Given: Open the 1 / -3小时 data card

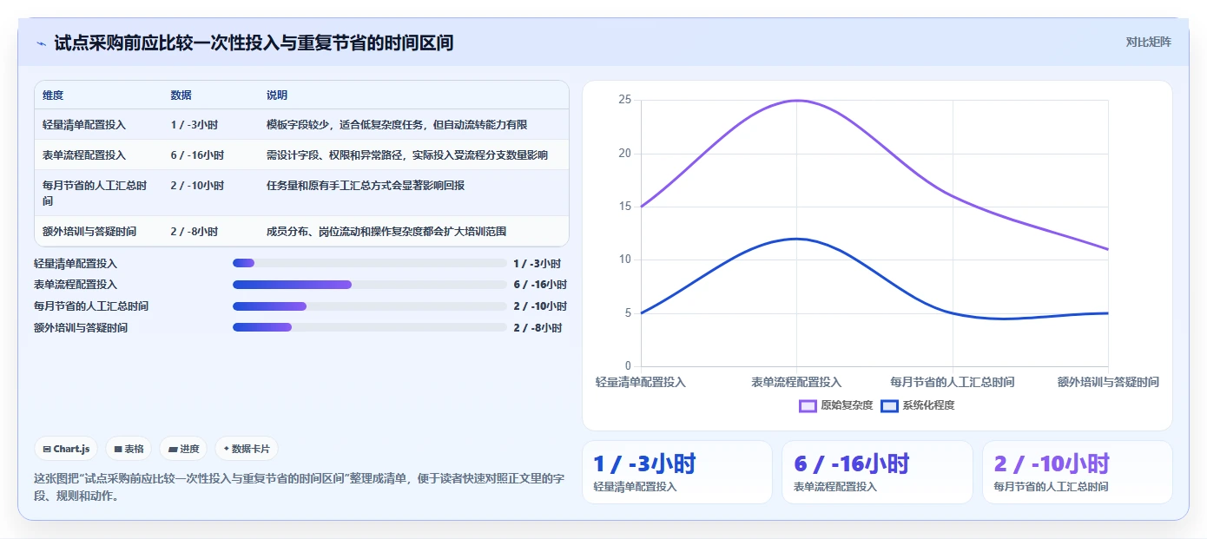Looking at the screenshot, I should tap(677, 472).
